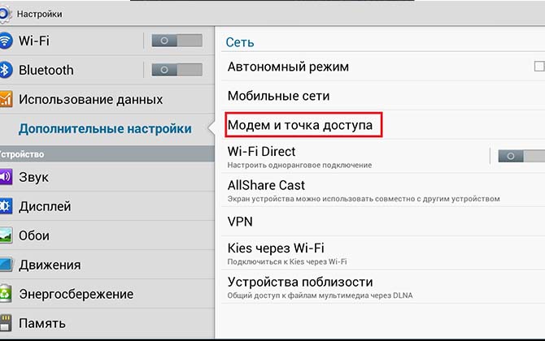Tap the Память SD card icon
Viewport: 545px width, 341px height.
pos(6,323)
